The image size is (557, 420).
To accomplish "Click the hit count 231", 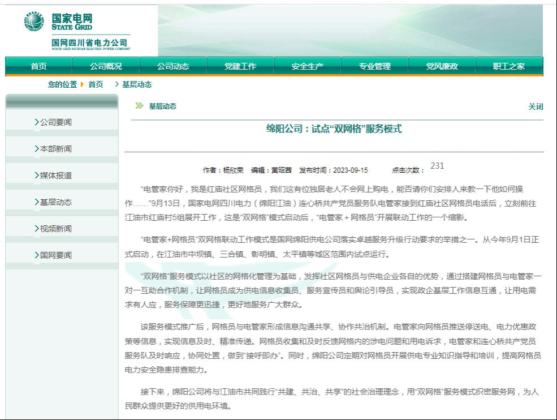I will coord(437,166).
